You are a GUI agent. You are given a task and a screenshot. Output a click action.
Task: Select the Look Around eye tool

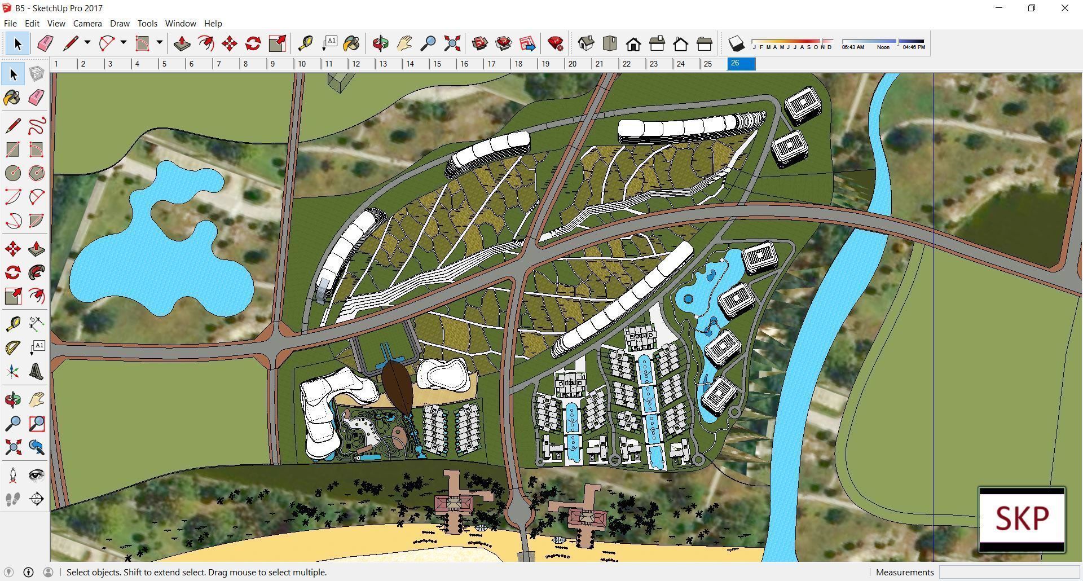pos(36,475)
